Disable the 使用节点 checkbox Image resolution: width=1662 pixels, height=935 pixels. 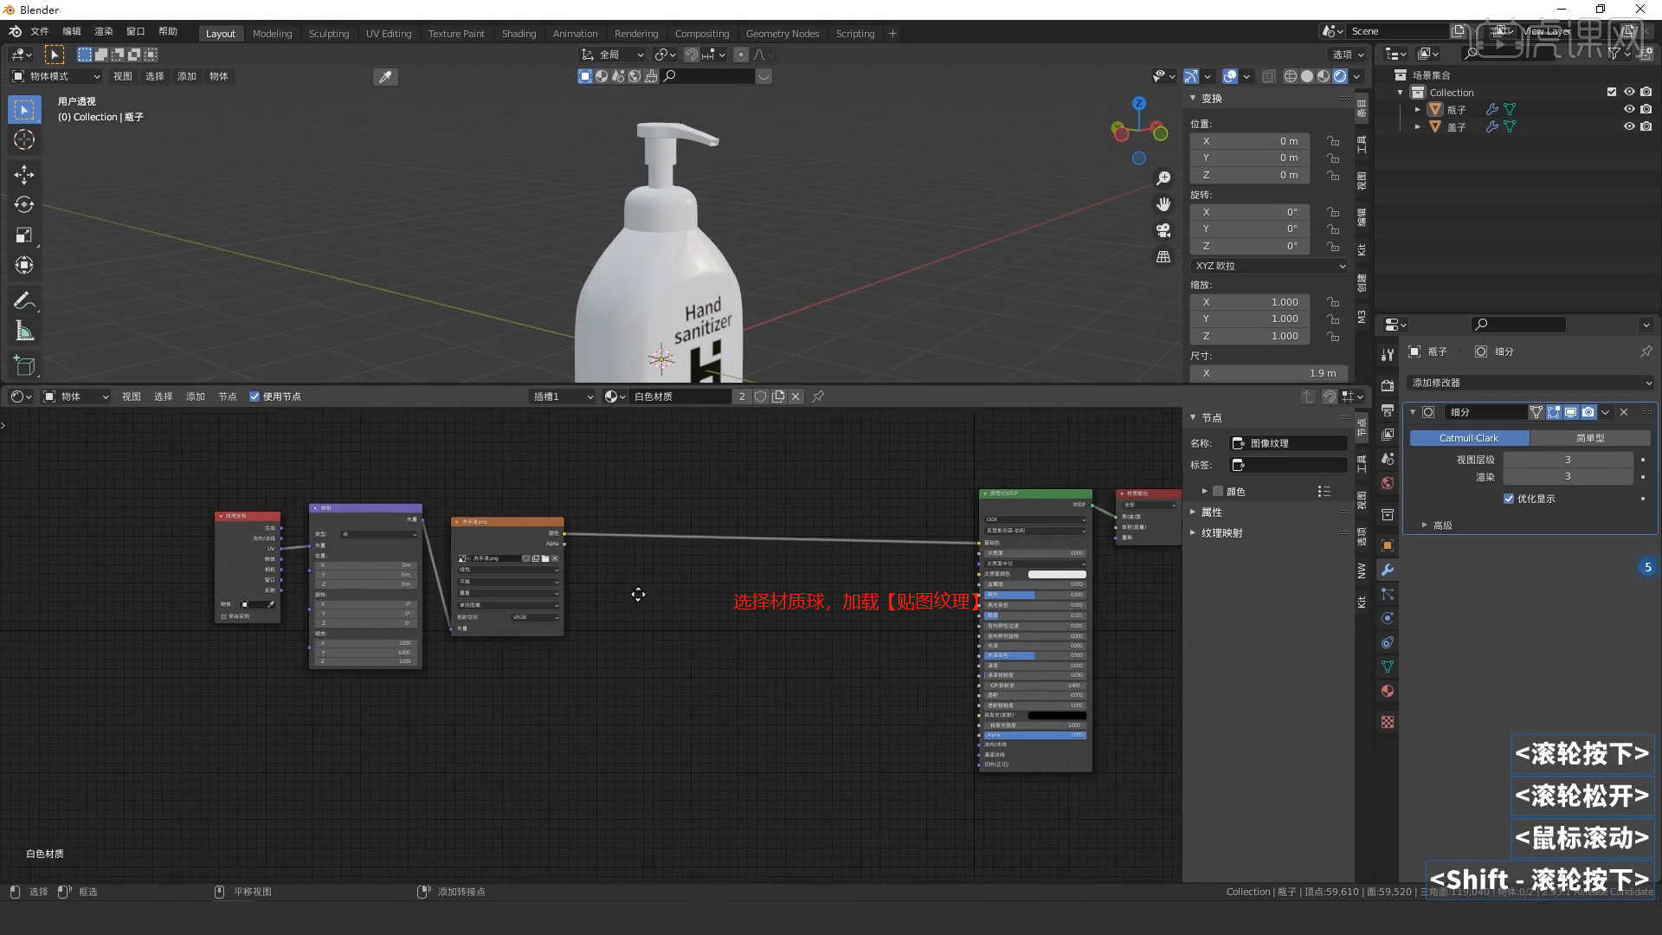(254, 397)
